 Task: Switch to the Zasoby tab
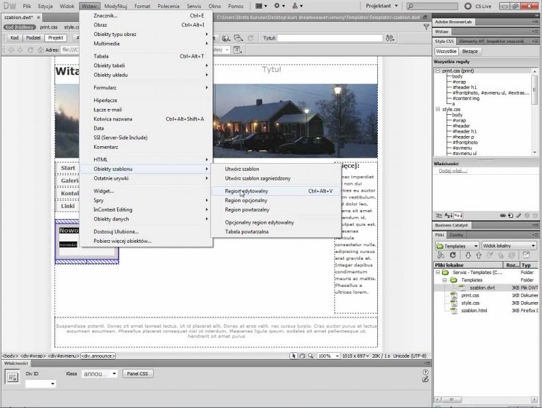(456, 235)
